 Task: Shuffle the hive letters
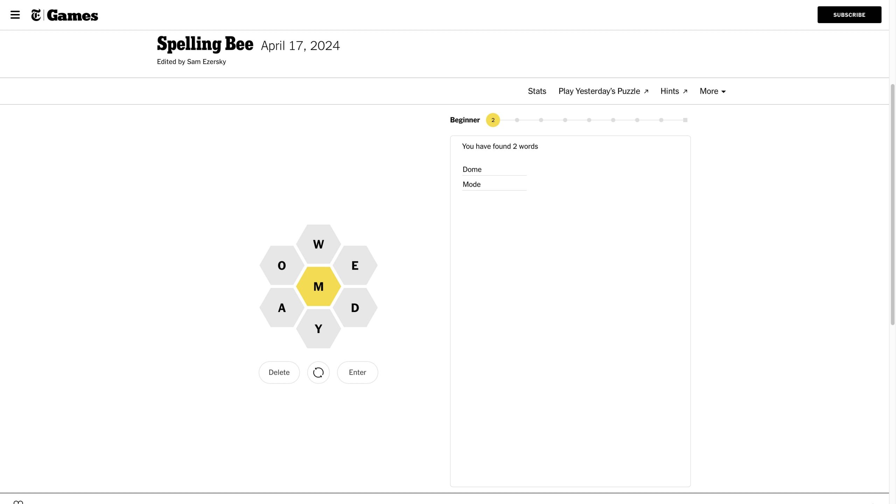click(318, 372)
